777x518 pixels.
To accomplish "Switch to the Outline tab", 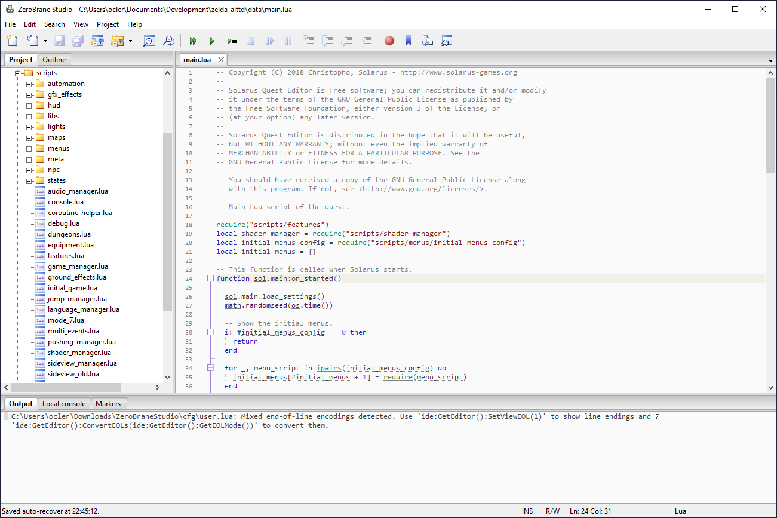I will pos(54,59).
